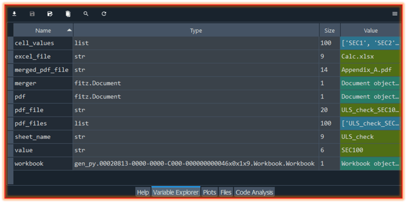Click the Size 20 cell
407x203 pixels.
click(x=329, y=110)
